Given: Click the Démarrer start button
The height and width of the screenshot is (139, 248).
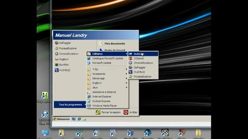Looking at the screenshot, I should 62,119.
